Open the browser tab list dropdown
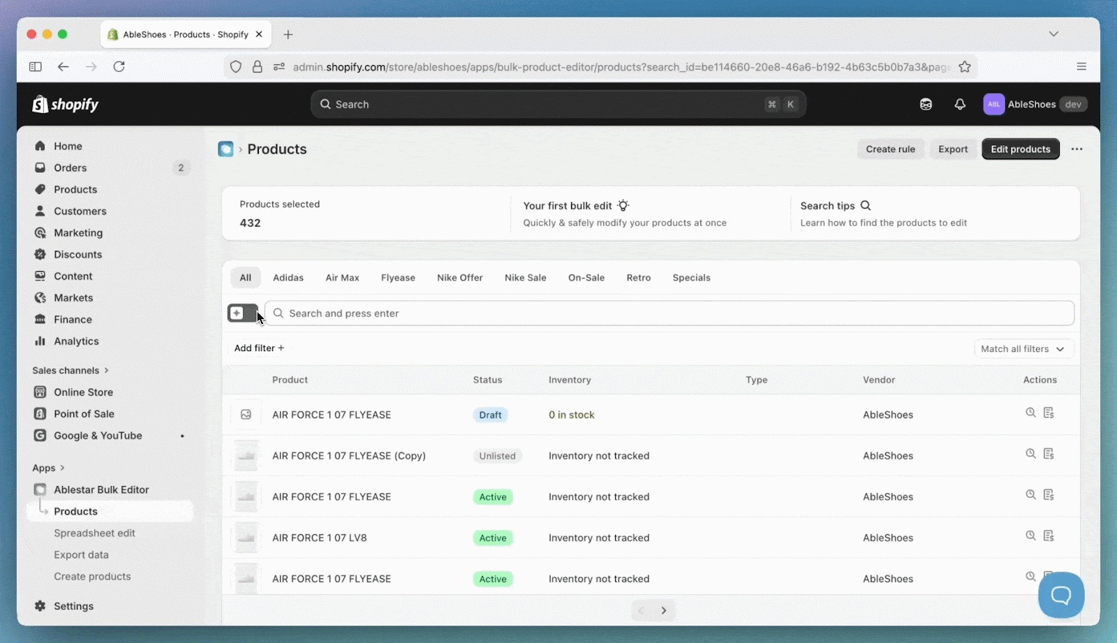This screenshot has height=643, width=1117. coord(1053,34)
